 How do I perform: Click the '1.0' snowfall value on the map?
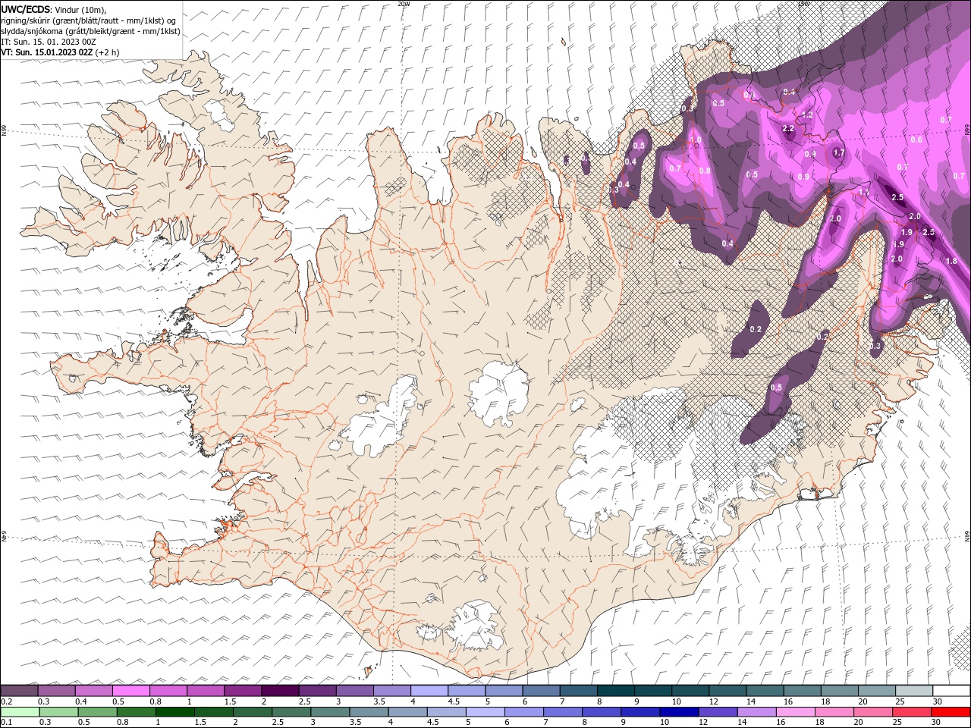coord(696,140)
